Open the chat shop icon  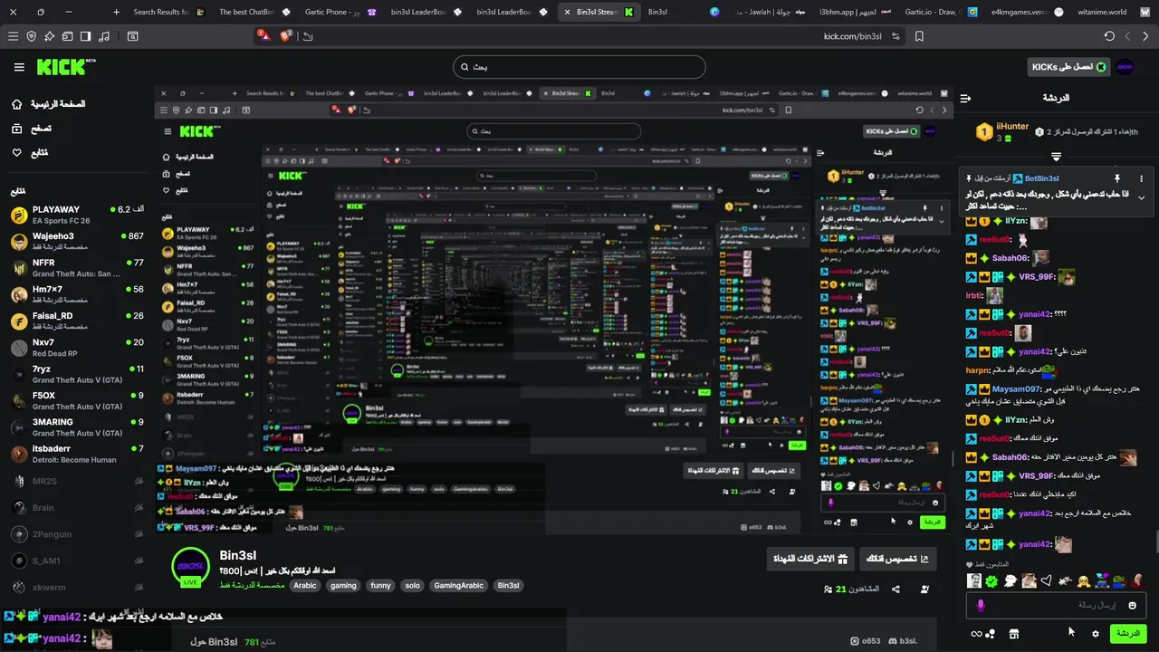click(x=1014, y=634)
